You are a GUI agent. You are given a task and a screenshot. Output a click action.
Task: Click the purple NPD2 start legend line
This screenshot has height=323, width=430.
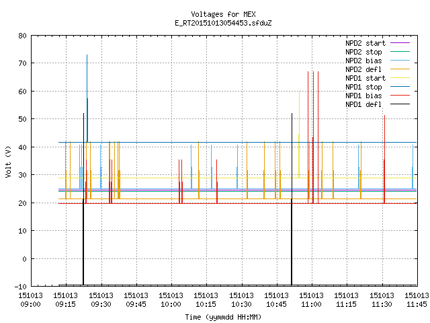click(x=400, y=43)
